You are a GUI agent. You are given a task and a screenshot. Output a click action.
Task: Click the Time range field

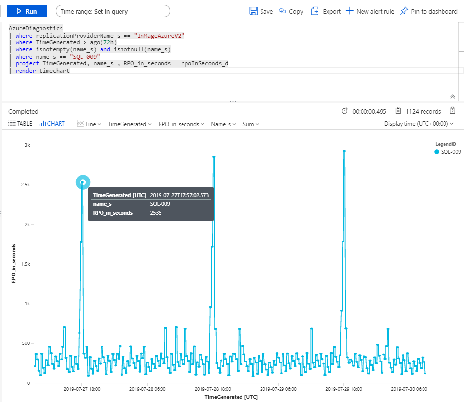(x=112, y=11)
